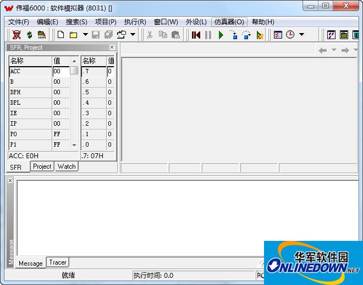Select the DPH register row
This screenshot has height=285, width=363.
pyautogui.click(x=40, y=92)
